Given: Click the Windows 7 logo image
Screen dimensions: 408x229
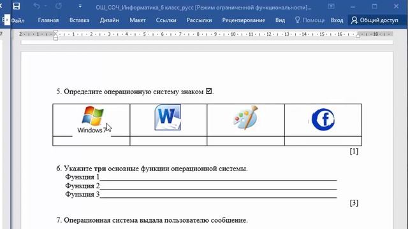Looking at the screenshot, I should click(92, 120).
